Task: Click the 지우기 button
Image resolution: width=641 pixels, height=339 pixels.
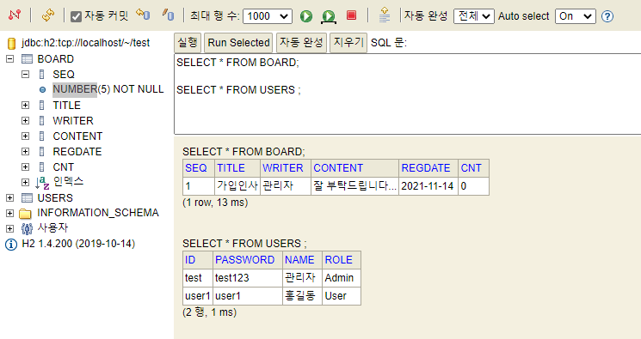Action: 348,42
